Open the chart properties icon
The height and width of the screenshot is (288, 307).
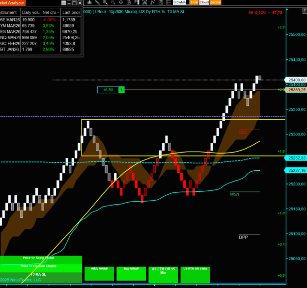tap(161, 2)
